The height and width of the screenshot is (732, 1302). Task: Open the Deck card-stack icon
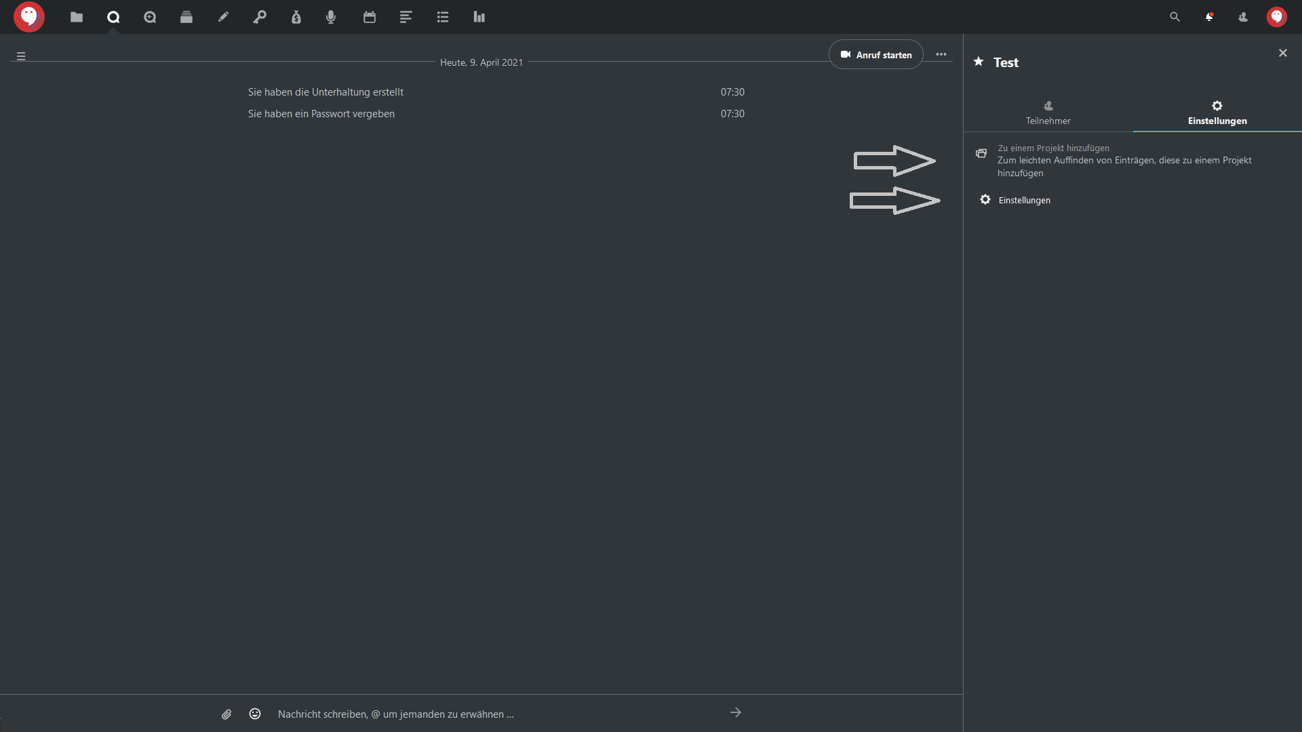186,17
